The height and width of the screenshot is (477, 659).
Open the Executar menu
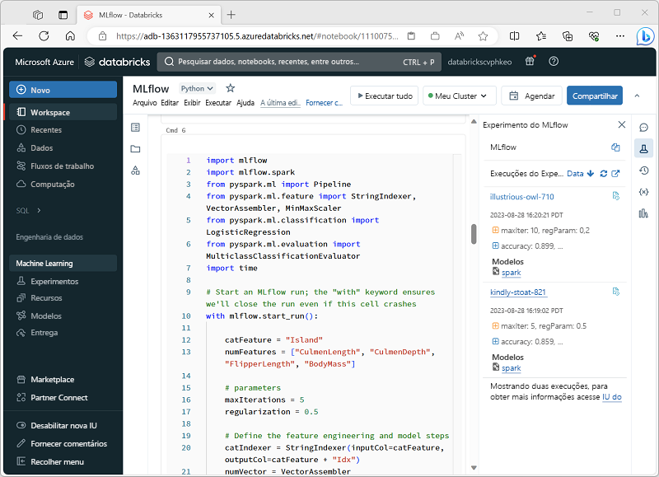click(x=218, y=102)
